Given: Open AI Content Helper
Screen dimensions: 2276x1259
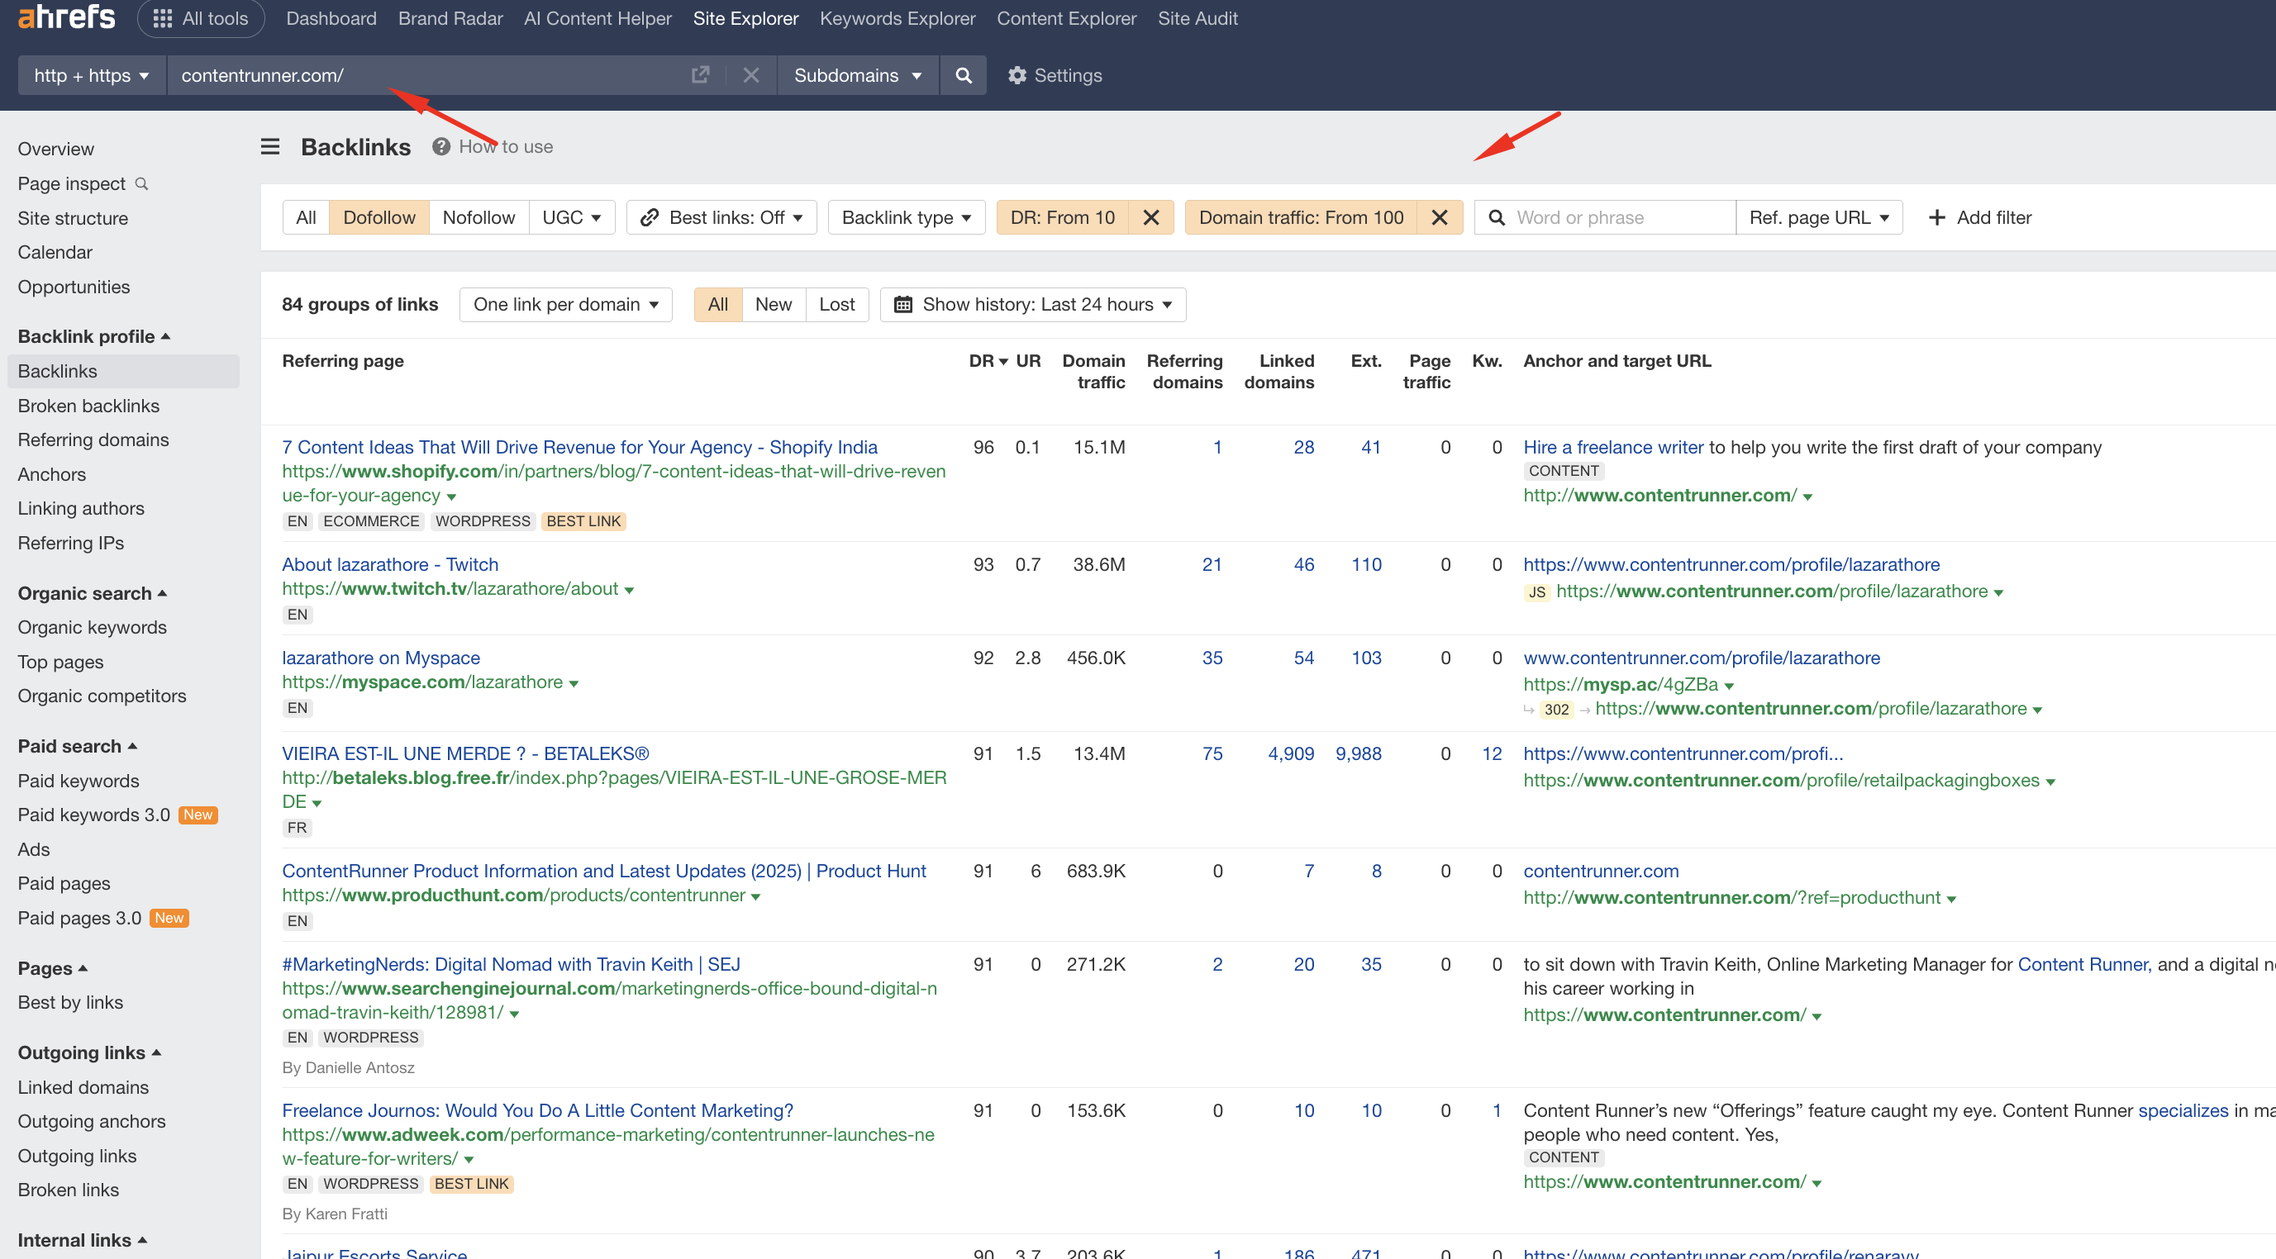Looking at the screenshot, I should click(x=598, y=18).
